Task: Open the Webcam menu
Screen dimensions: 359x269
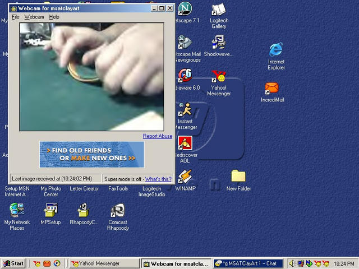Action: 34,17
